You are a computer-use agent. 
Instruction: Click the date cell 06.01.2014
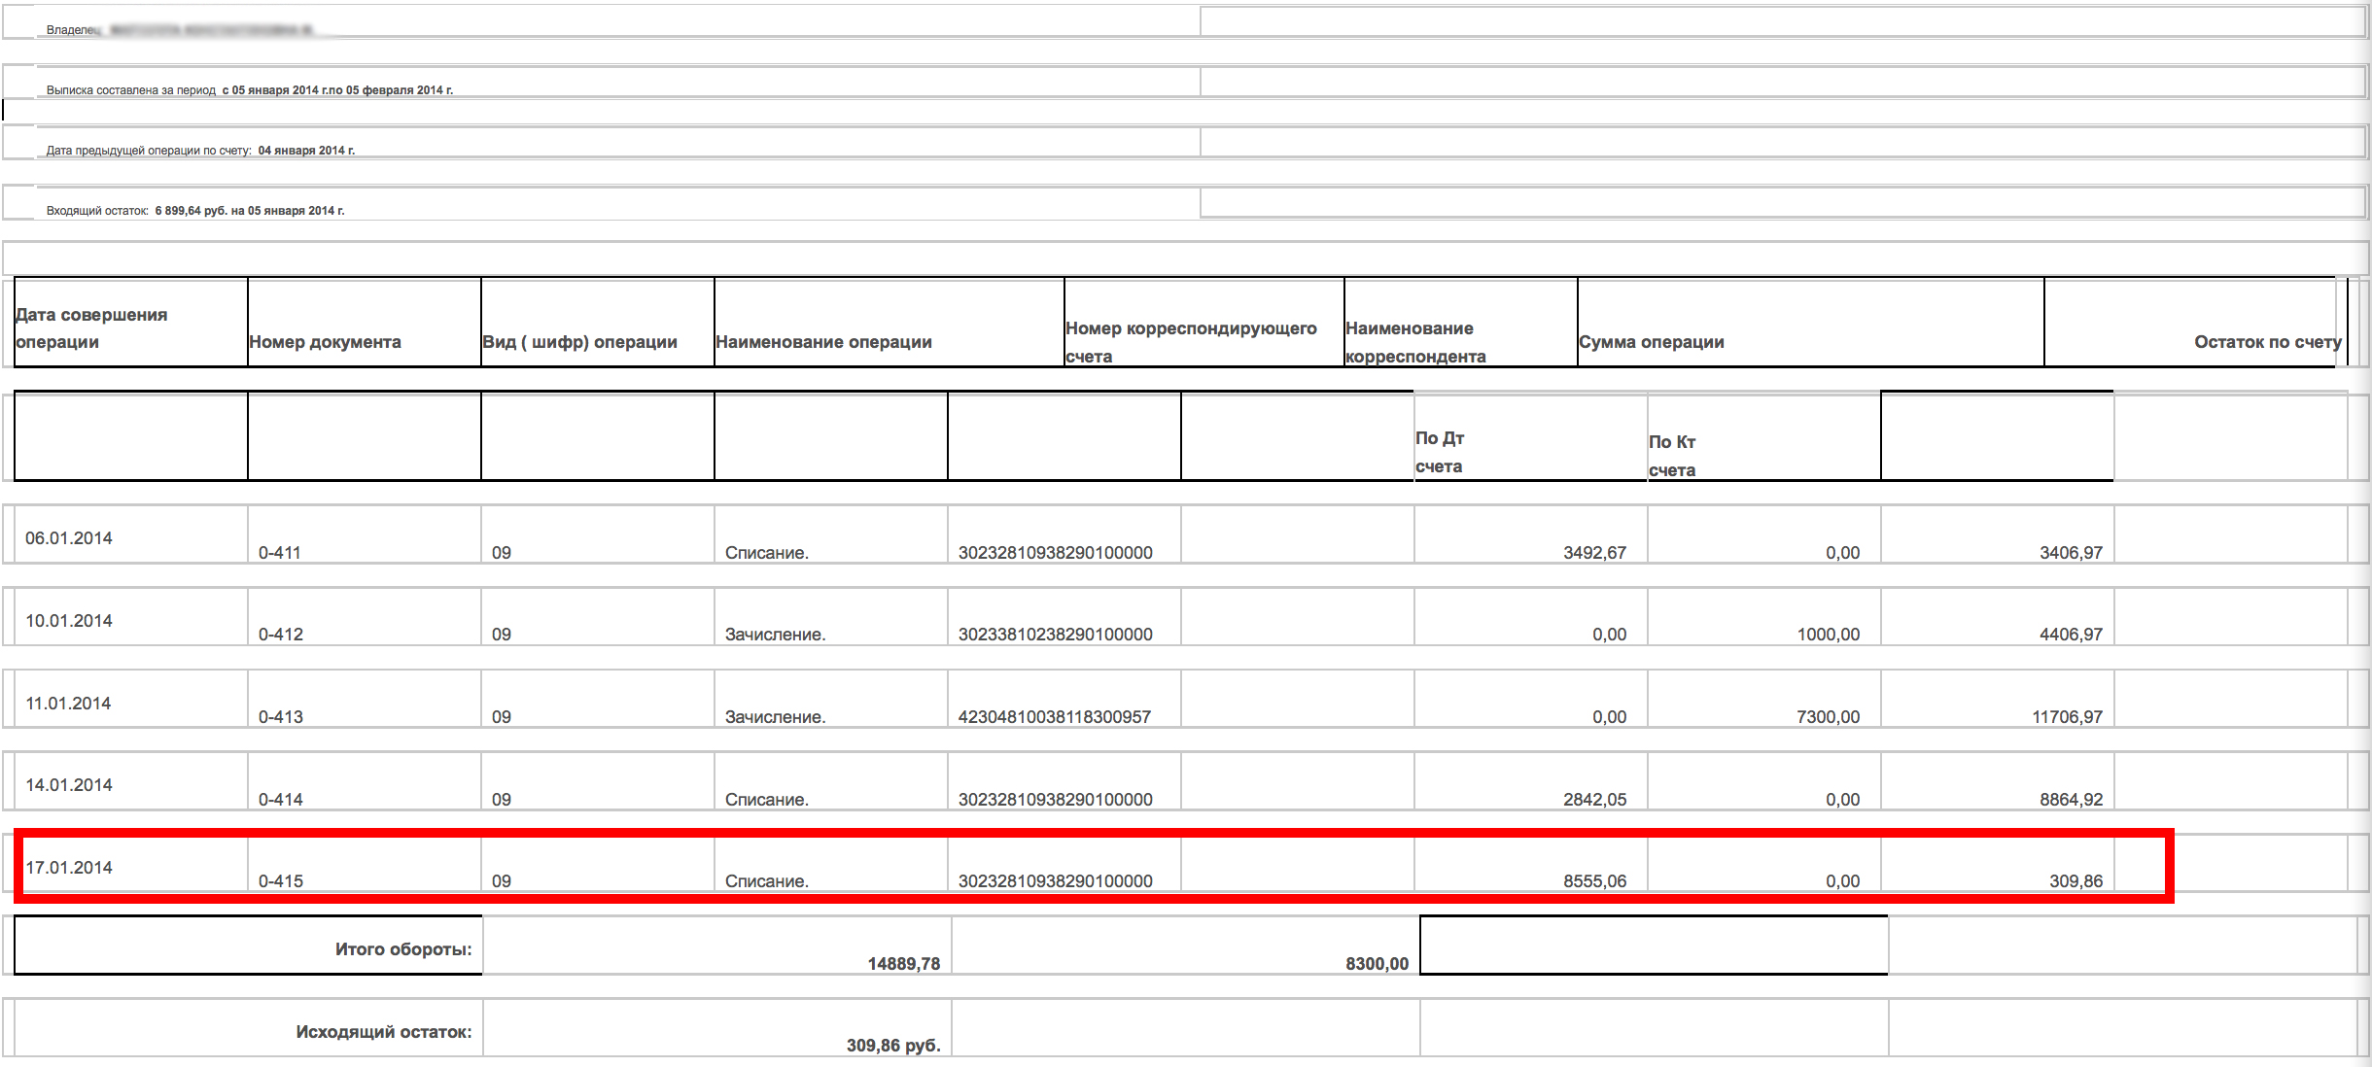pyautogui.click(x=69, y=538)
